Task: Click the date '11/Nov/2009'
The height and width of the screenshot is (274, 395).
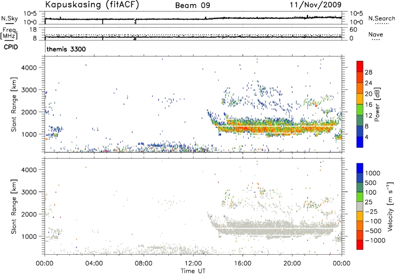Action: (x=316, y=4)
